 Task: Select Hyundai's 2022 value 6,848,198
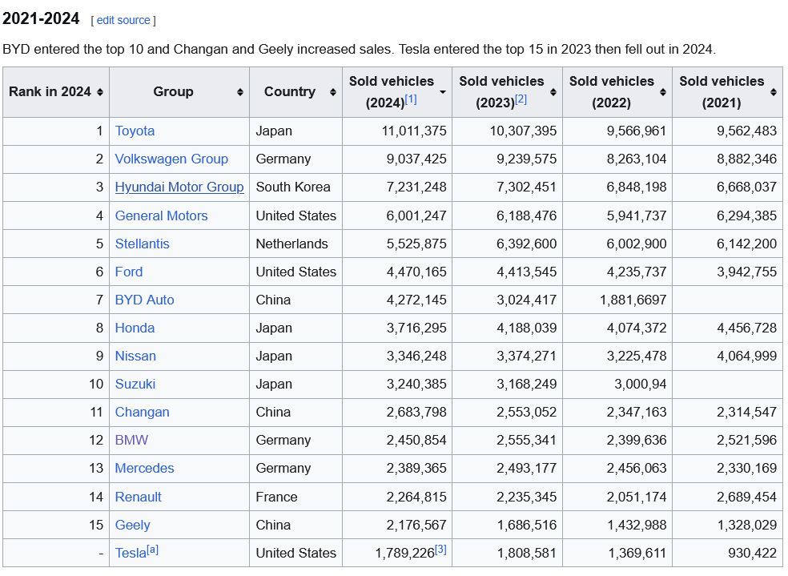coord(636,187)
